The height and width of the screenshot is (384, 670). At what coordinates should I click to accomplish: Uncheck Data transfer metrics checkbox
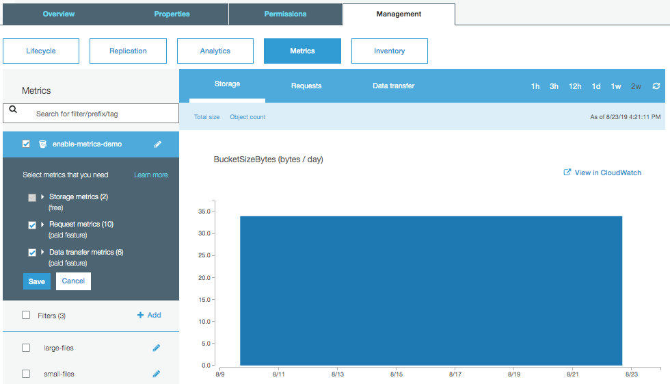pyautogui.click(x=32, y=253)
